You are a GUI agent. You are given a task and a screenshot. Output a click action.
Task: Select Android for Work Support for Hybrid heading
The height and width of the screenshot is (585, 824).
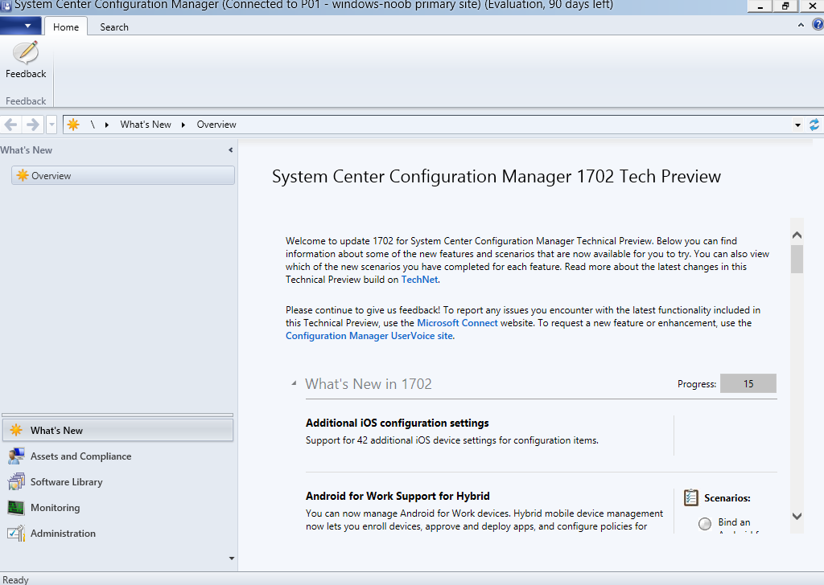coord(398,496)
